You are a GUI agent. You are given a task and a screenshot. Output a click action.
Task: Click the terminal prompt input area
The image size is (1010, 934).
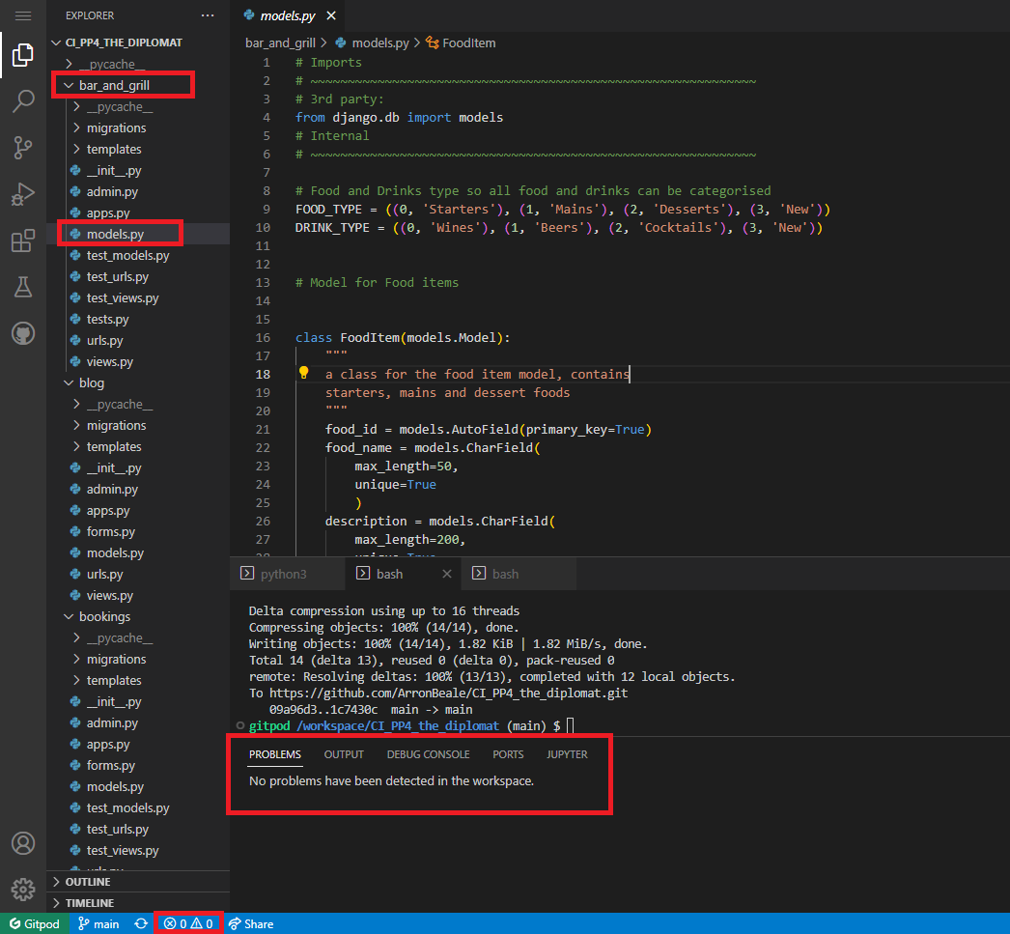pyautogui.click(x=570, y=726)
